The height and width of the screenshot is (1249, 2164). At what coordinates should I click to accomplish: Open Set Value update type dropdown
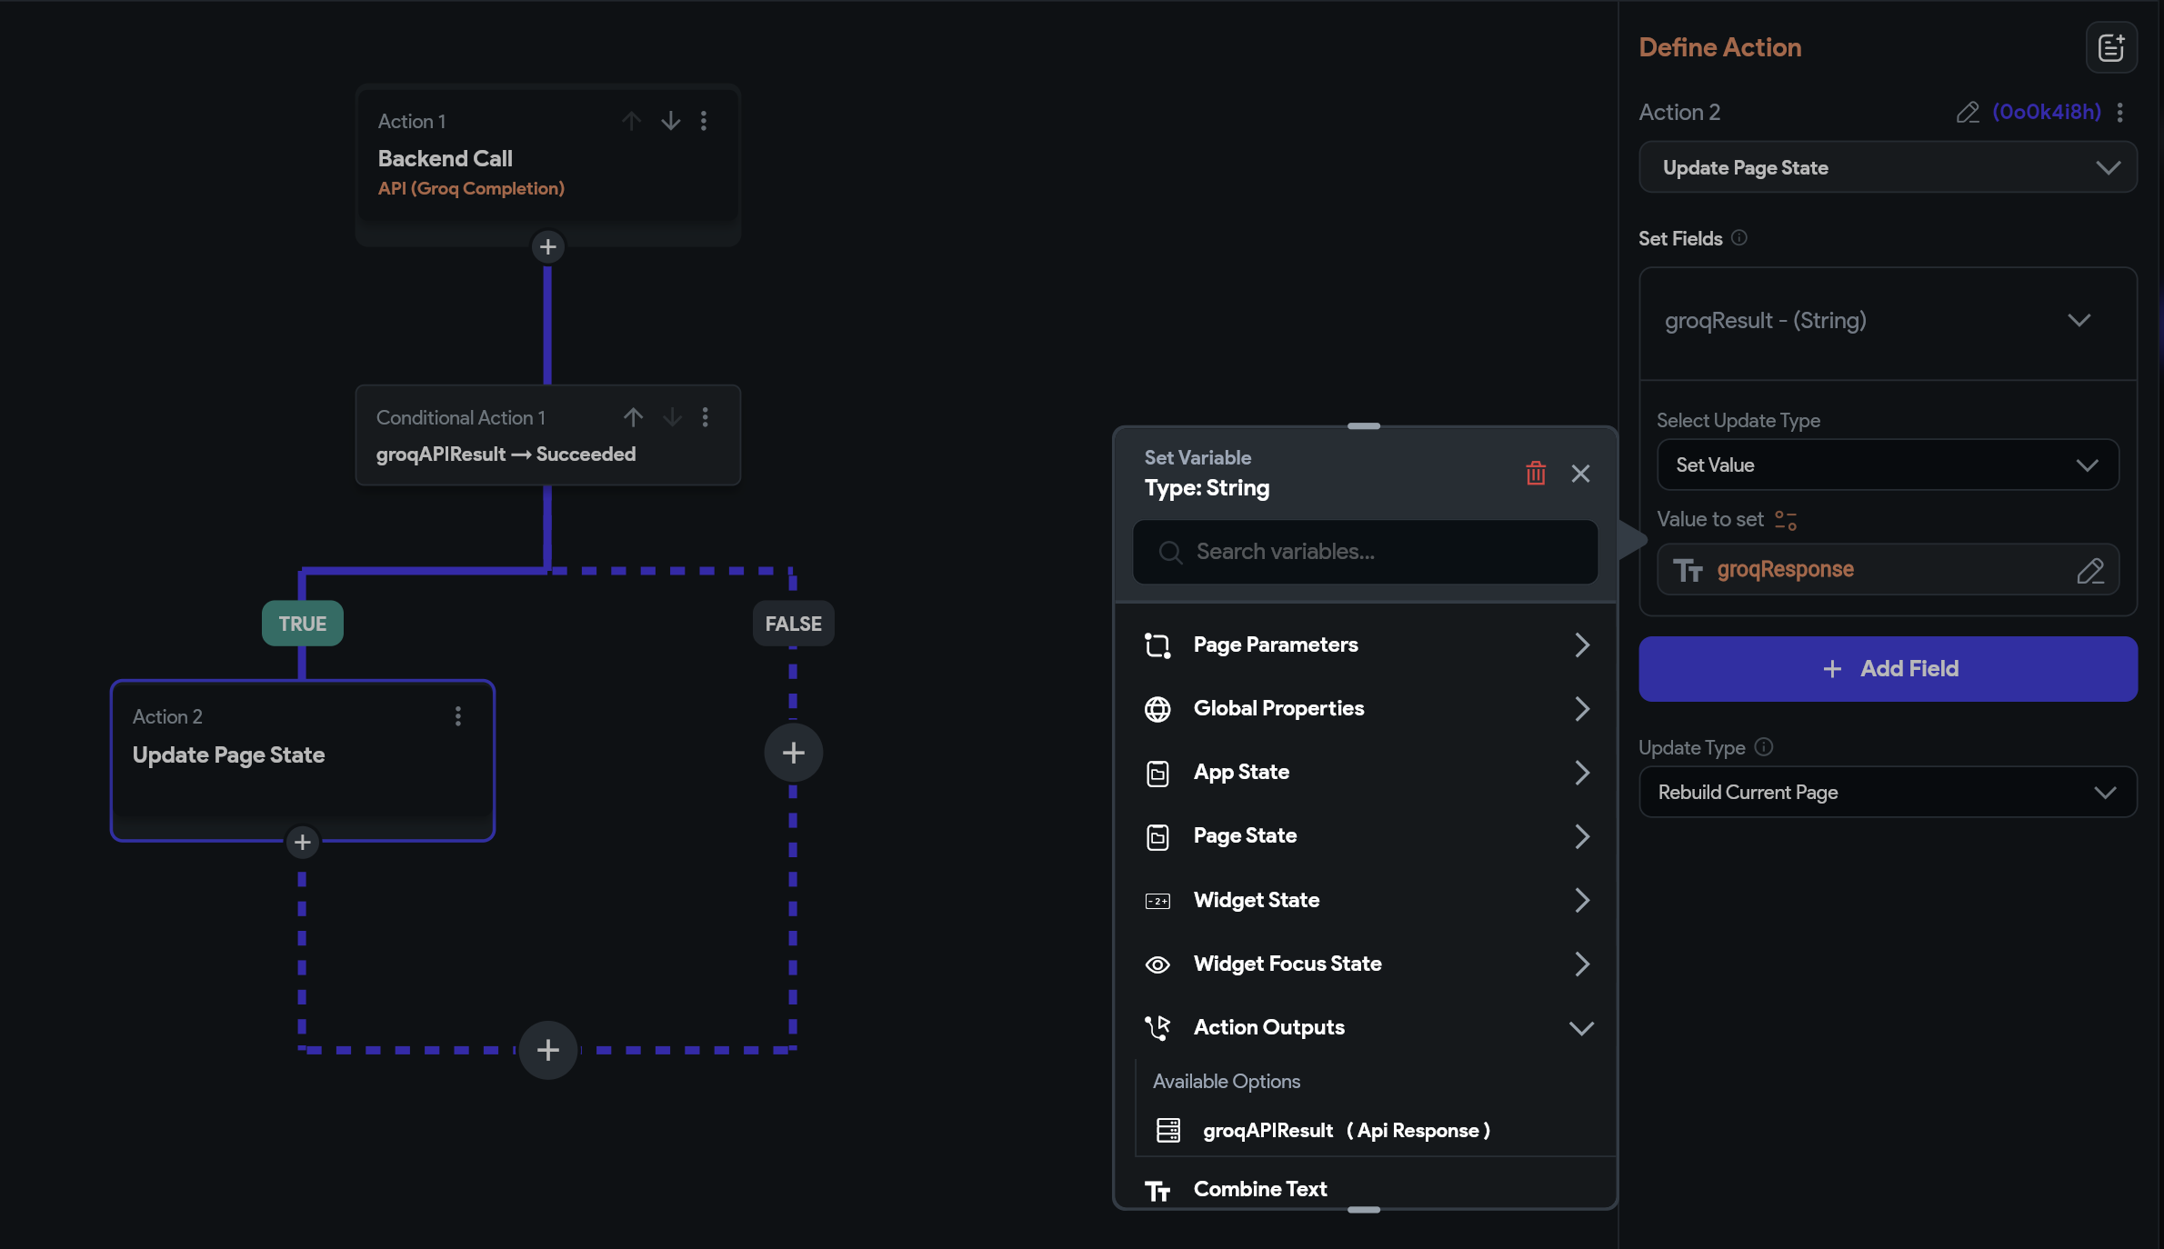click(1888, 465)
